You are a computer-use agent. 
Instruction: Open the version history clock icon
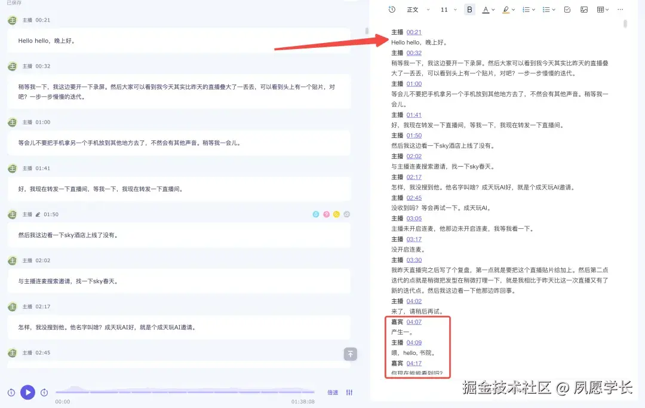pos(391,10)
